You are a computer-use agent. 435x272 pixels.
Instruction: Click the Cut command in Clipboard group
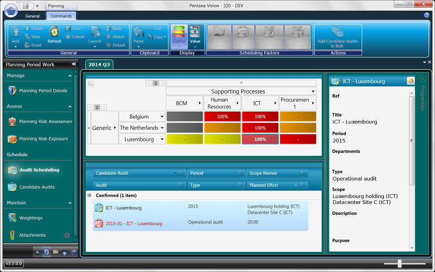pyautogui.click(x=154, y=28)
